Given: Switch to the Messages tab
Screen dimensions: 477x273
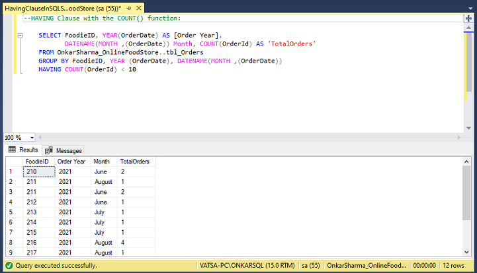Looking at the screenshot, I should click(63, 150).
